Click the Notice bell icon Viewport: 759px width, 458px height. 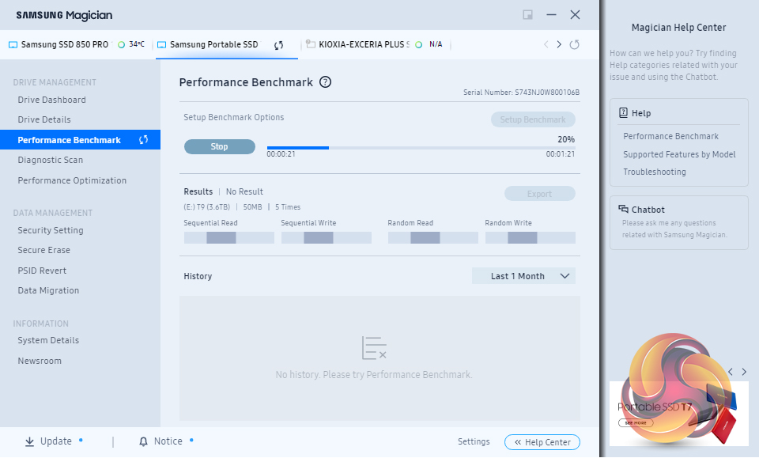click(x=143, y=441)
